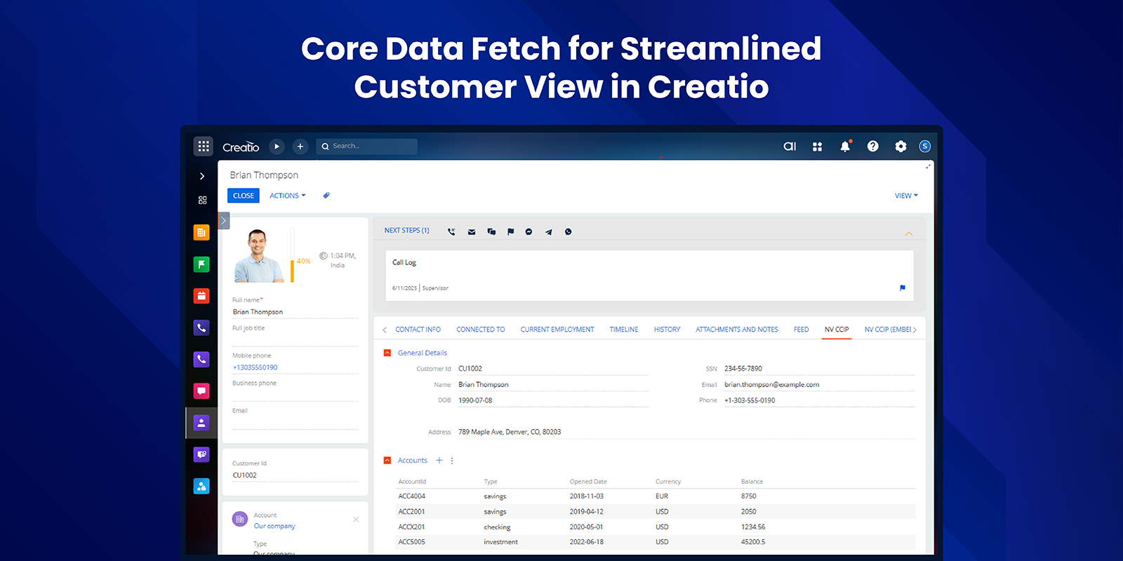This screenshot has width=1123, height=561.
Task: Click the Telegram icon in Next Steps
Action: tap(548, 231)
